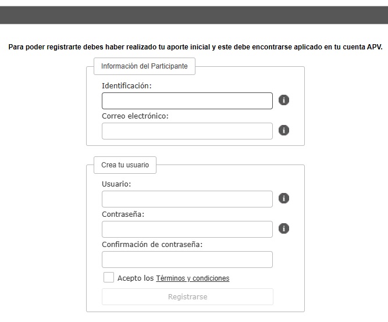Show the info tooltip for Usuario
The height and width of the screenshot is (322, 388).
point(283,198)
